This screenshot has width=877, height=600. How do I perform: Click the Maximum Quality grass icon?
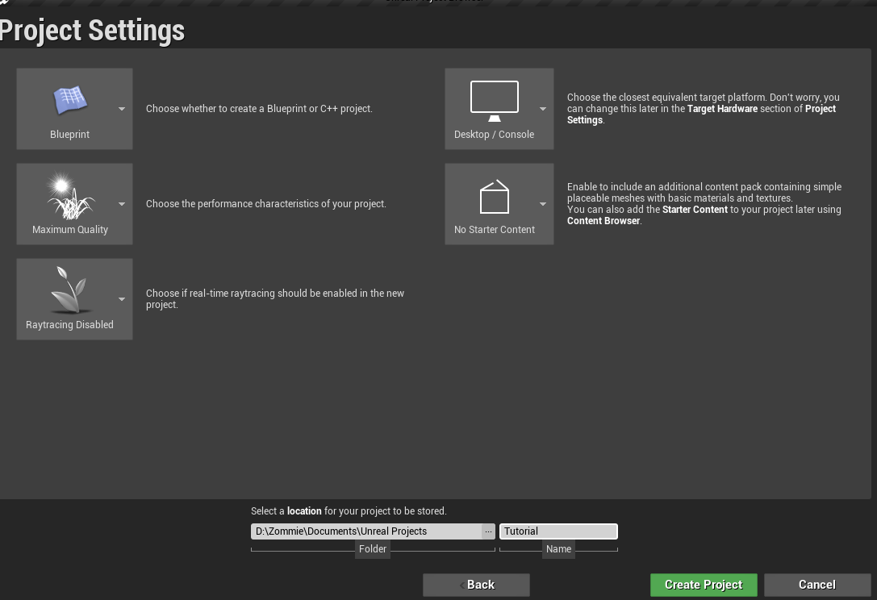point(70,196)
